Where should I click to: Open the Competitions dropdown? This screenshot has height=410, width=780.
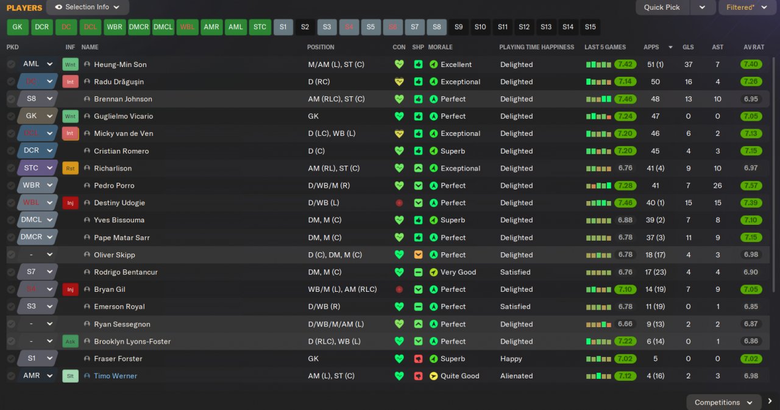click(724, 402)
